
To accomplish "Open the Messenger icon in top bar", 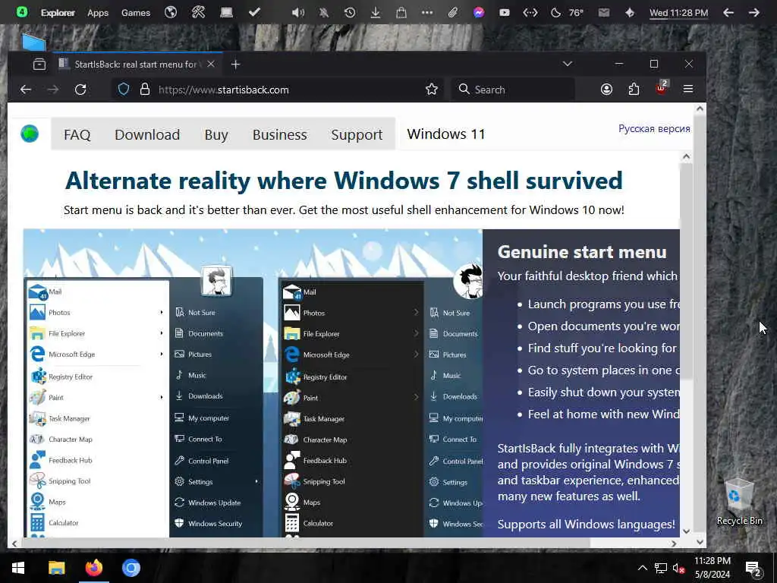I will point(479,12).
